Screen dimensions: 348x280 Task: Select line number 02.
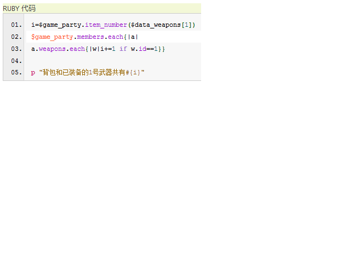click(16, 37)
